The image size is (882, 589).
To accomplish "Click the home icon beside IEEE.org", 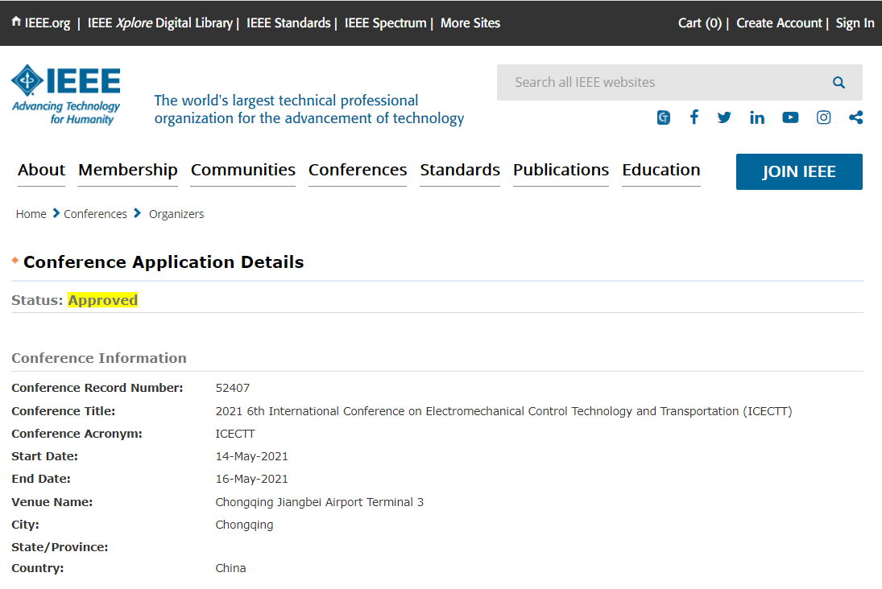I will coord(16,22).
